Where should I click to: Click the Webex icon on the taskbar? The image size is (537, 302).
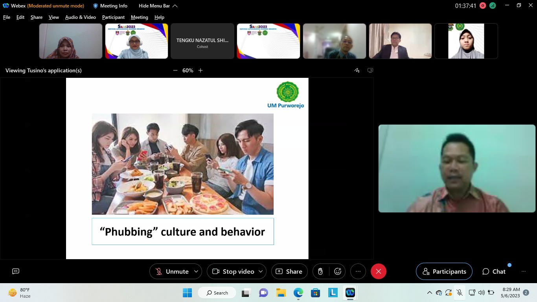coord(350,293)
